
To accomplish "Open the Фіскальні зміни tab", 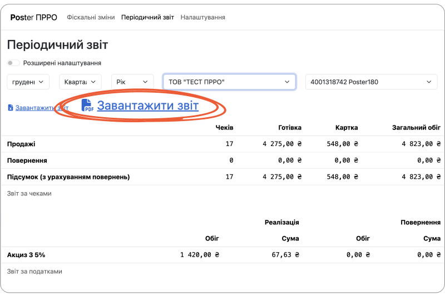I will click(91, 17).
